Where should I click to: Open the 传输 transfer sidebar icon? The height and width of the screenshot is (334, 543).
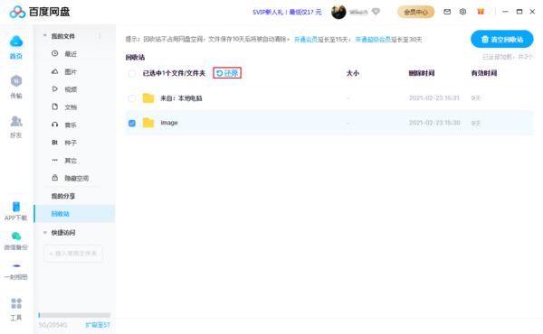tap(16, 81)
